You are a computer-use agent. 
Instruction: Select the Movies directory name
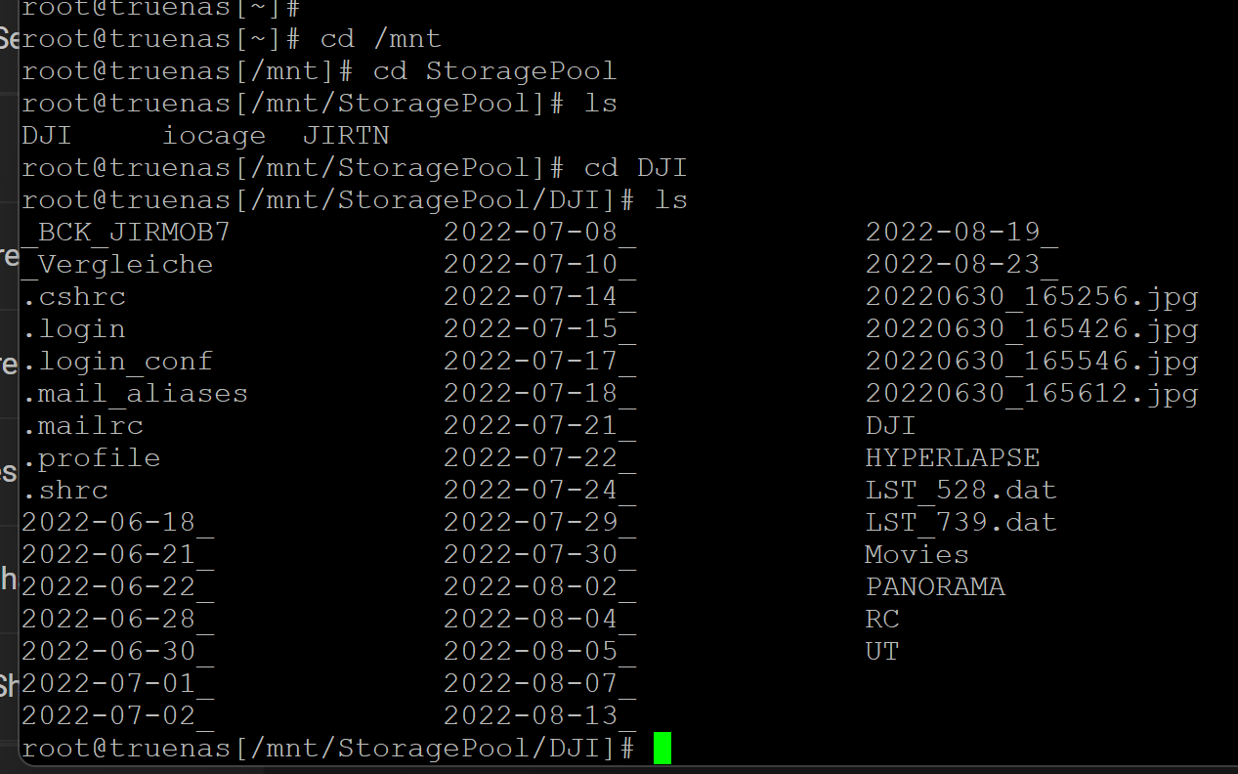click(x=918, y=555)
